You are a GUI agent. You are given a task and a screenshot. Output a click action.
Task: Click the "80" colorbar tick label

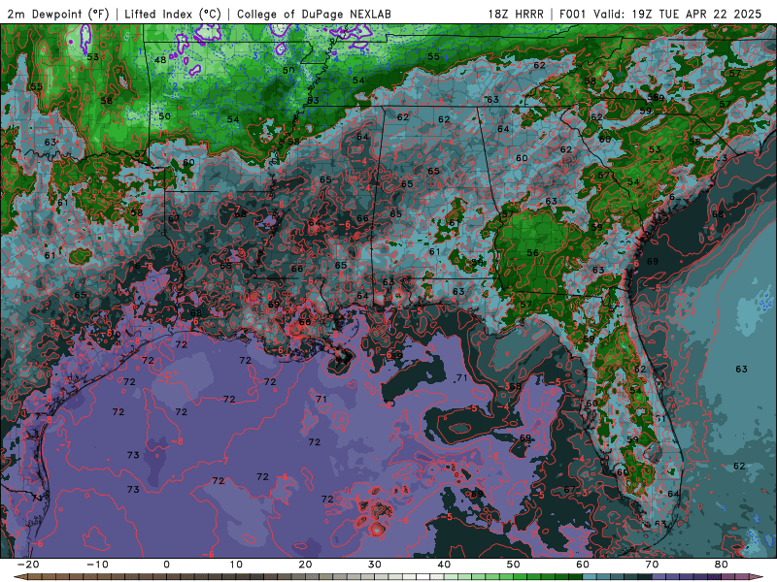(722, 565)
